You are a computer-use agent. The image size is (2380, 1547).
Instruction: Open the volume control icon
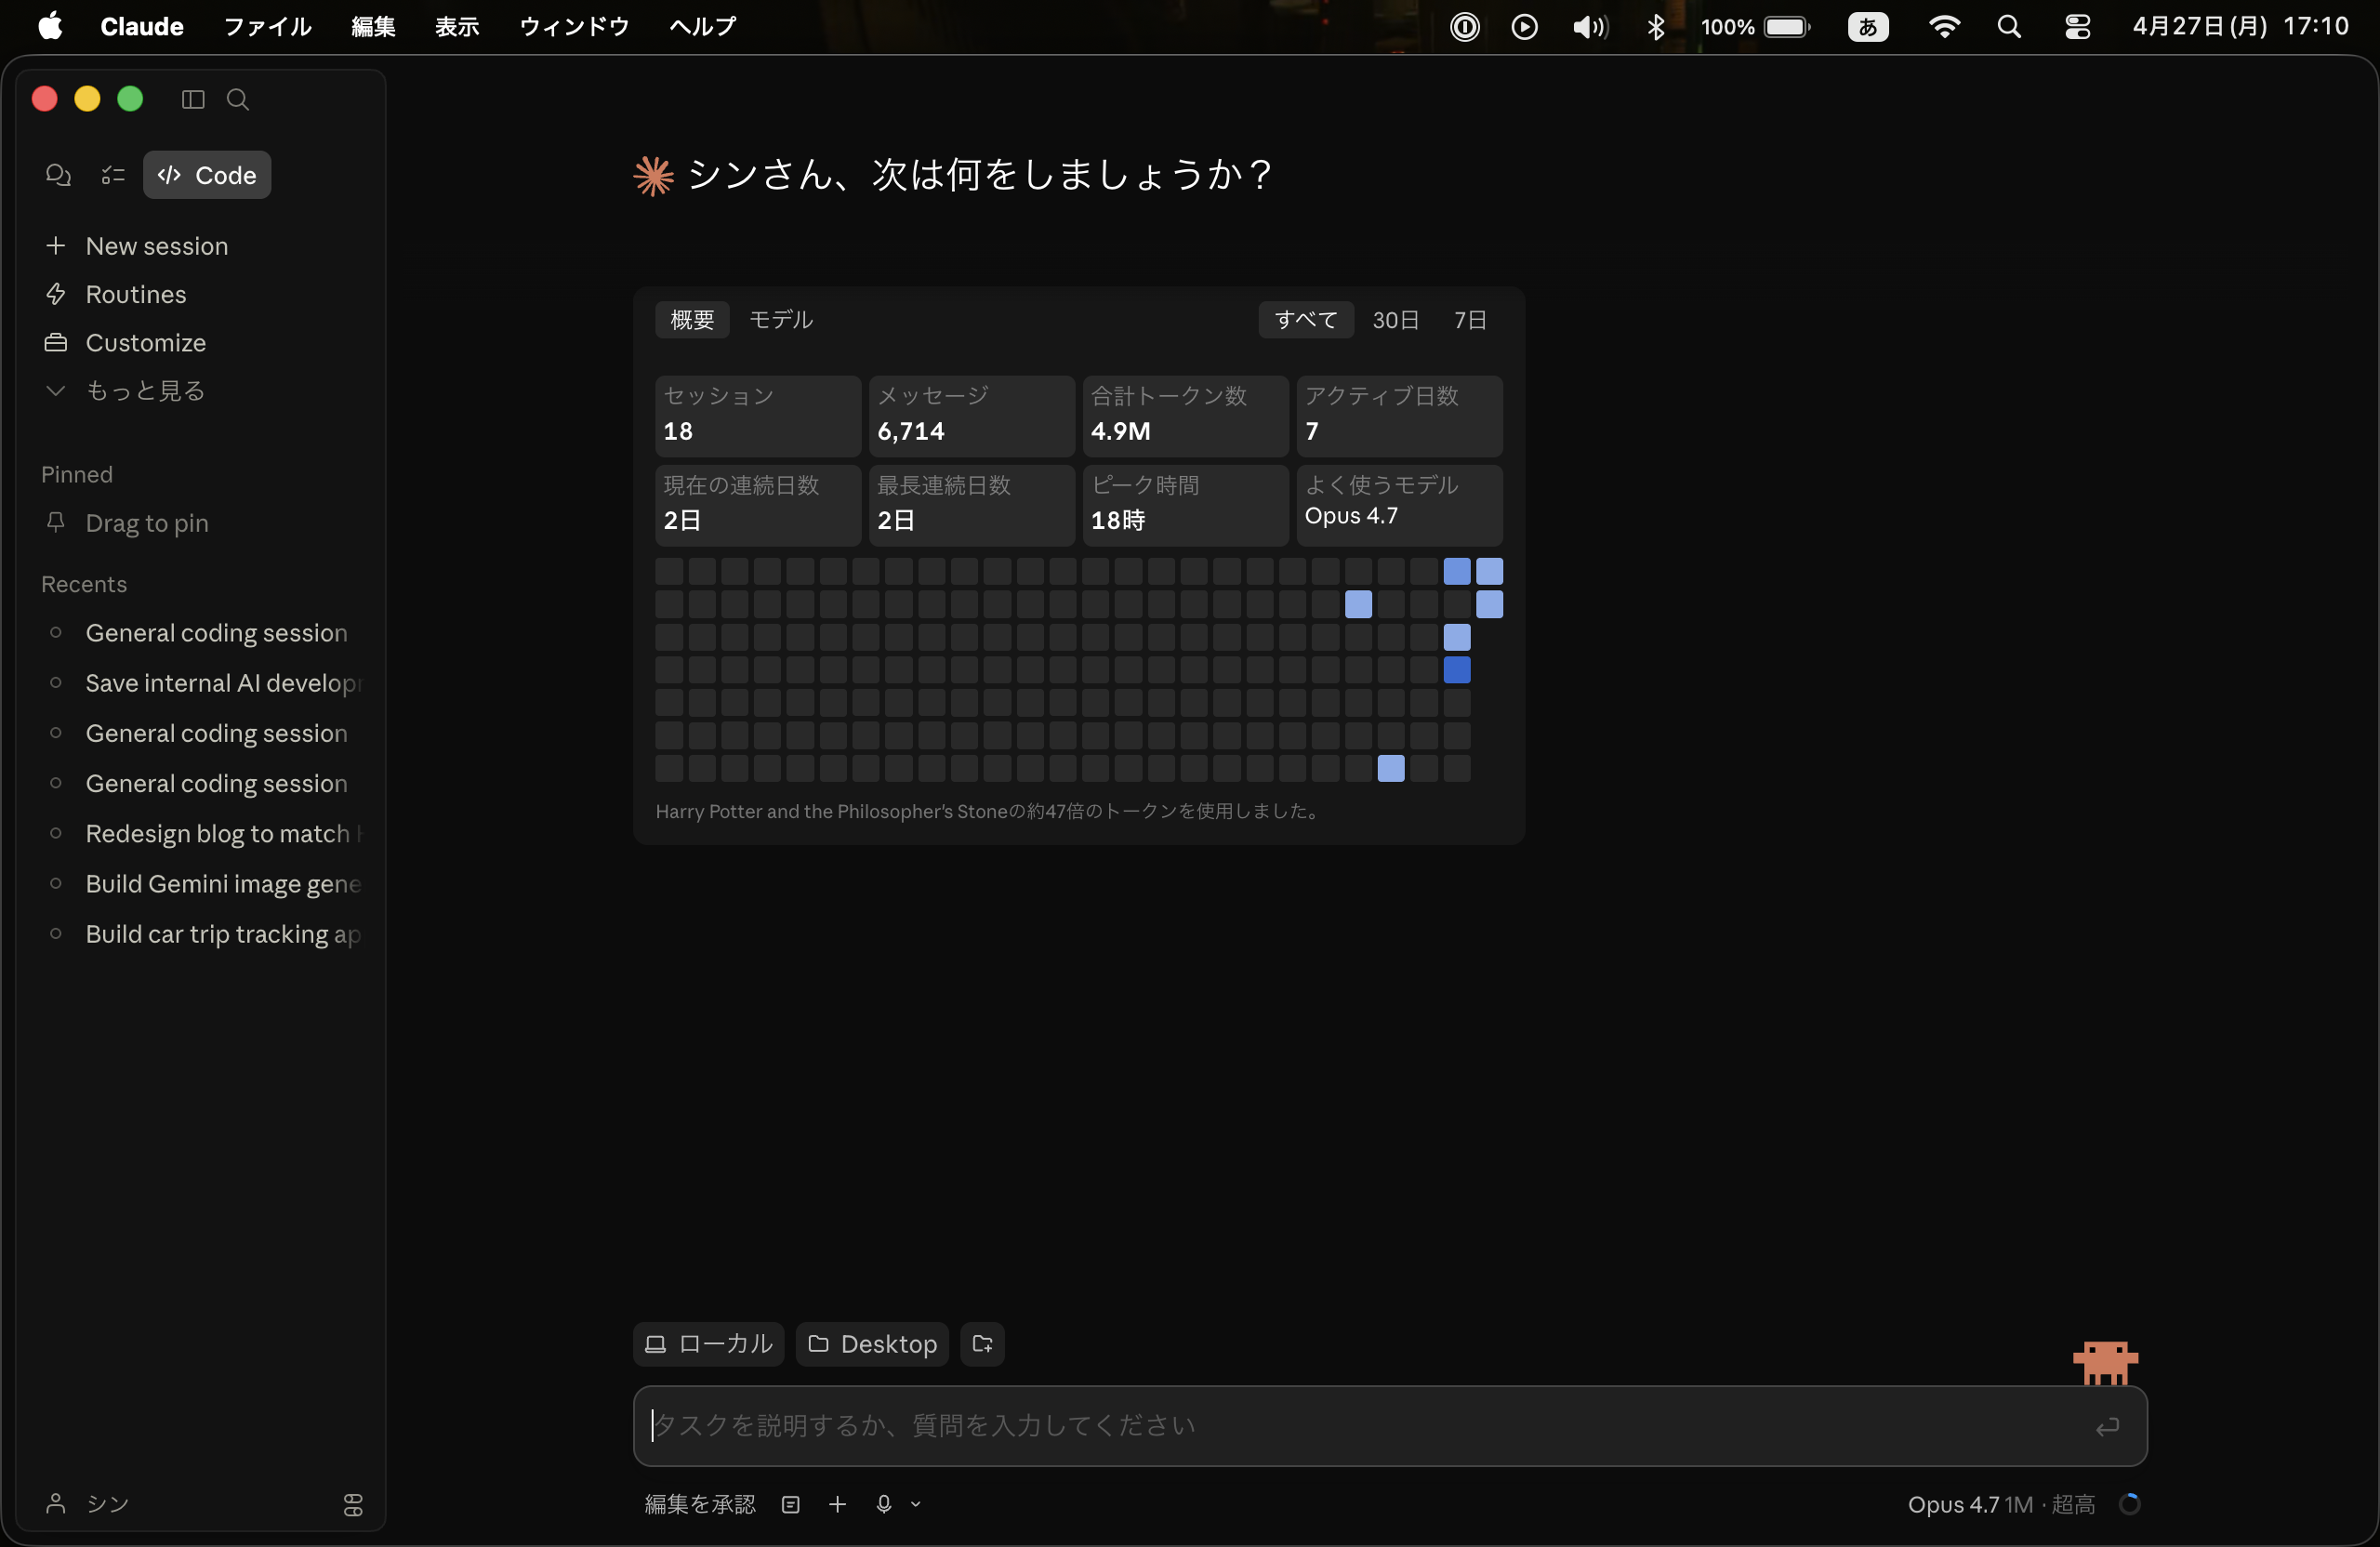pos(1590,27)
